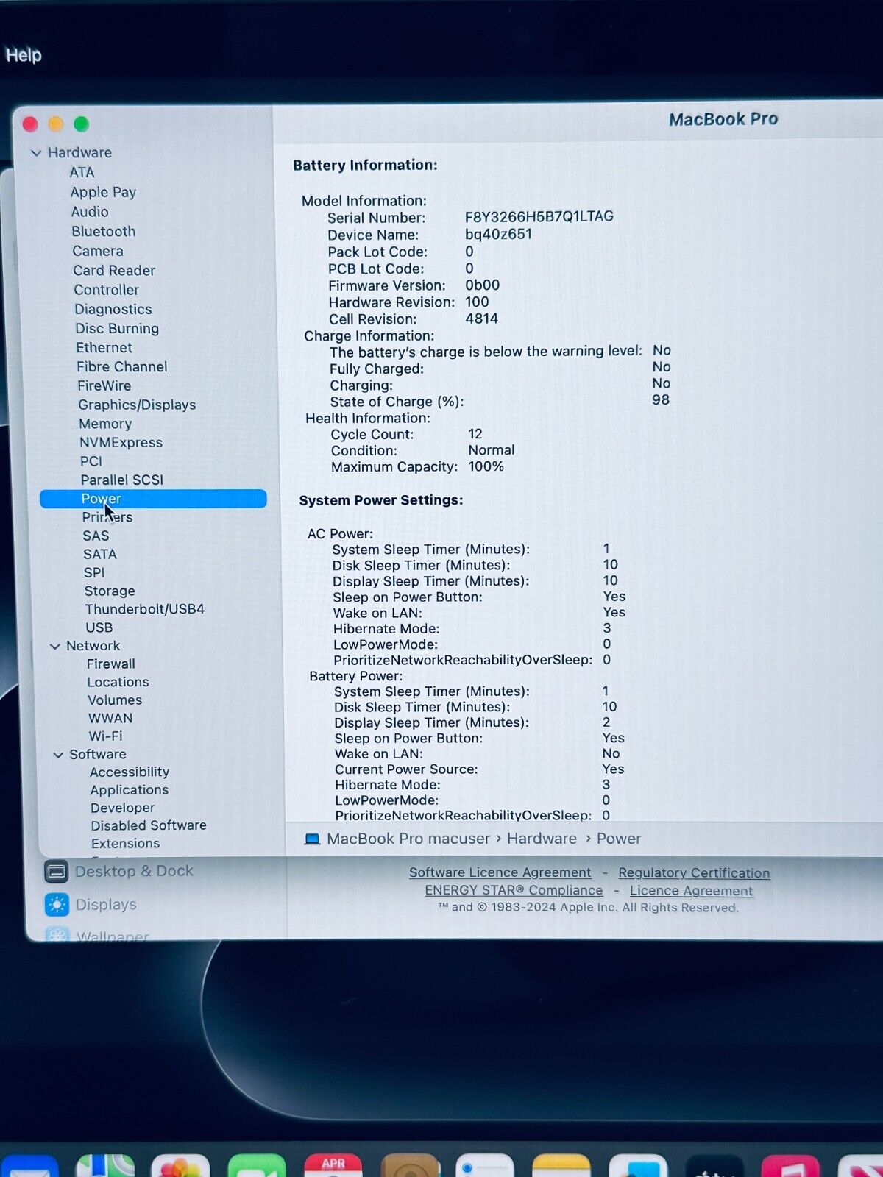Select Firewall under Network
The width and height of the screenshot is (883, 1177).
110,664
